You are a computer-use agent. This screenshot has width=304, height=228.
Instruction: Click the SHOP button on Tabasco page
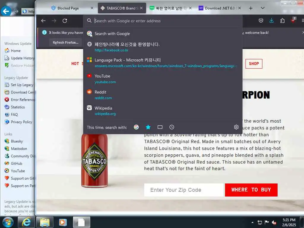coord(254,64)
